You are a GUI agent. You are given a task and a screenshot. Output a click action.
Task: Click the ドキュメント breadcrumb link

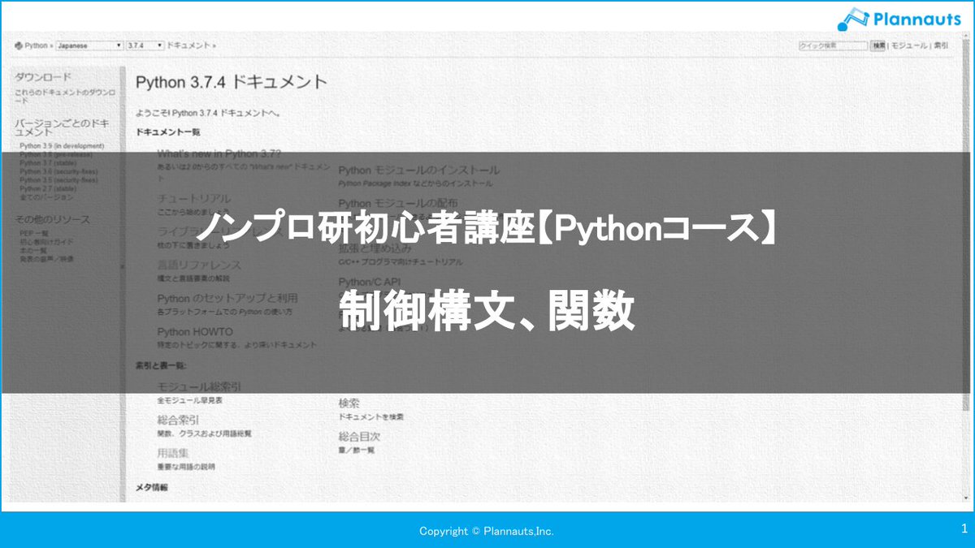(188, 46)
